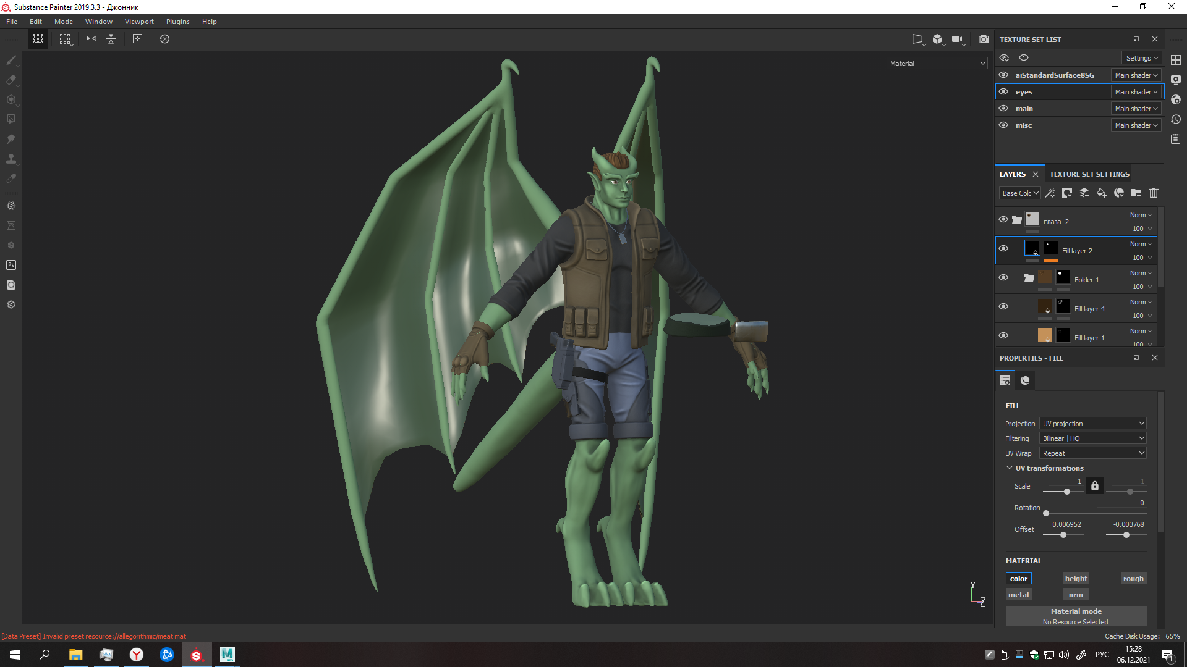The height and width of the screenshot is (667, 1187).
Task: Toggle visibility of the misc texture set
Action: [x=1003, y=125]
